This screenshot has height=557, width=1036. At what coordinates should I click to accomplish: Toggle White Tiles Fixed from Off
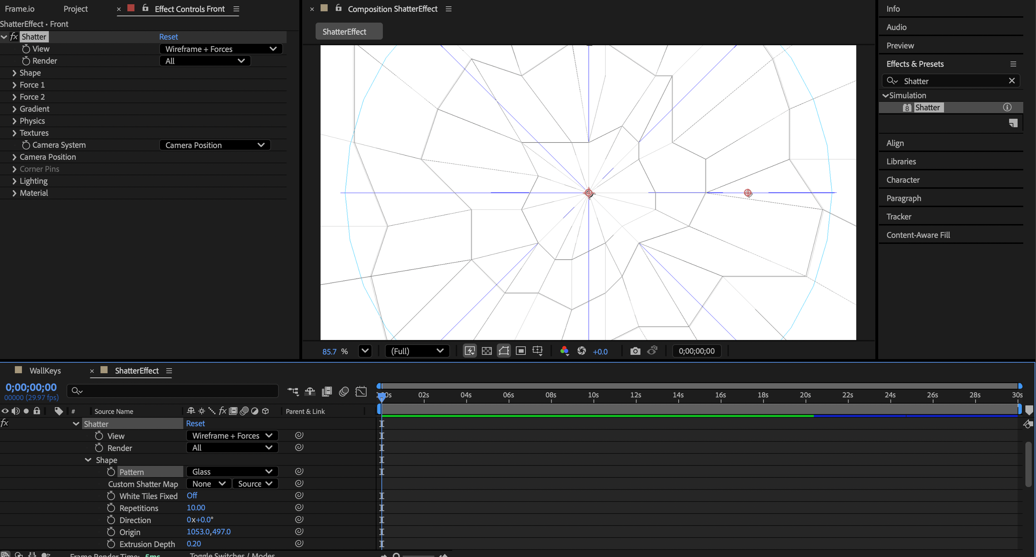[192, 496]
